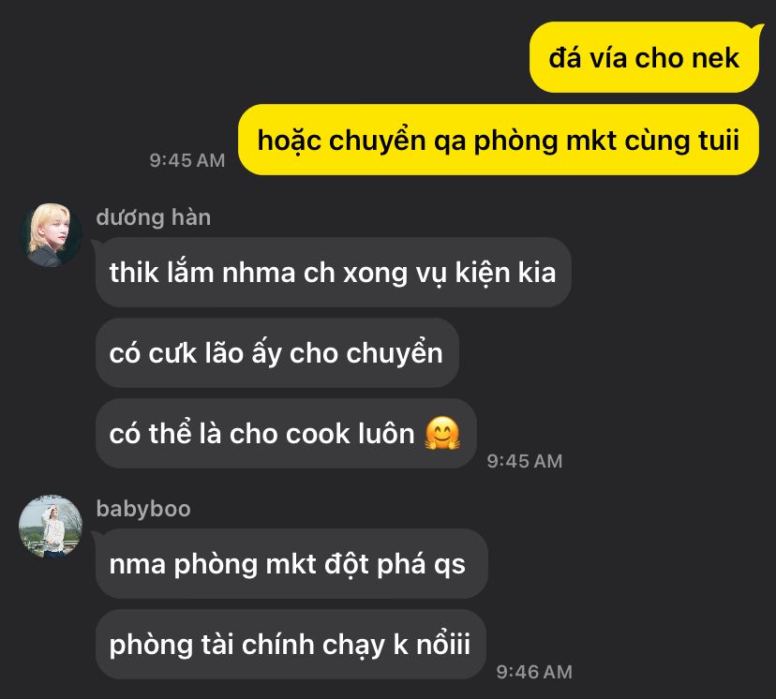Open babyboo's outdoor profile avatar

(51, 526)
